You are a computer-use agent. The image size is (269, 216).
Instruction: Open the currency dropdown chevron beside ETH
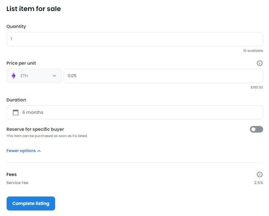pyautogui.click(x=54, y=76)
